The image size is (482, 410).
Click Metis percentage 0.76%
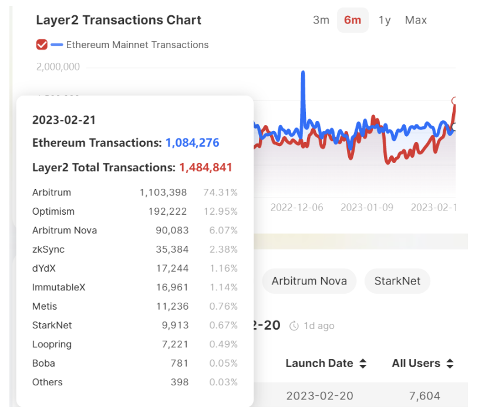[x=224, y=307]
